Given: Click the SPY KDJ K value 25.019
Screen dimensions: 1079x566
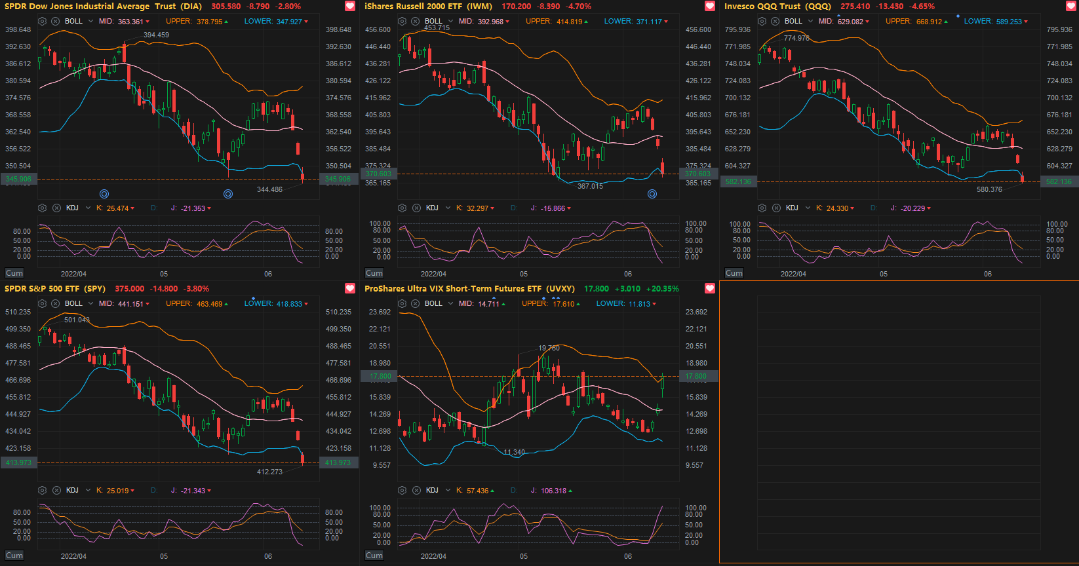Looking at the screenshot, I should coord(118,491).
